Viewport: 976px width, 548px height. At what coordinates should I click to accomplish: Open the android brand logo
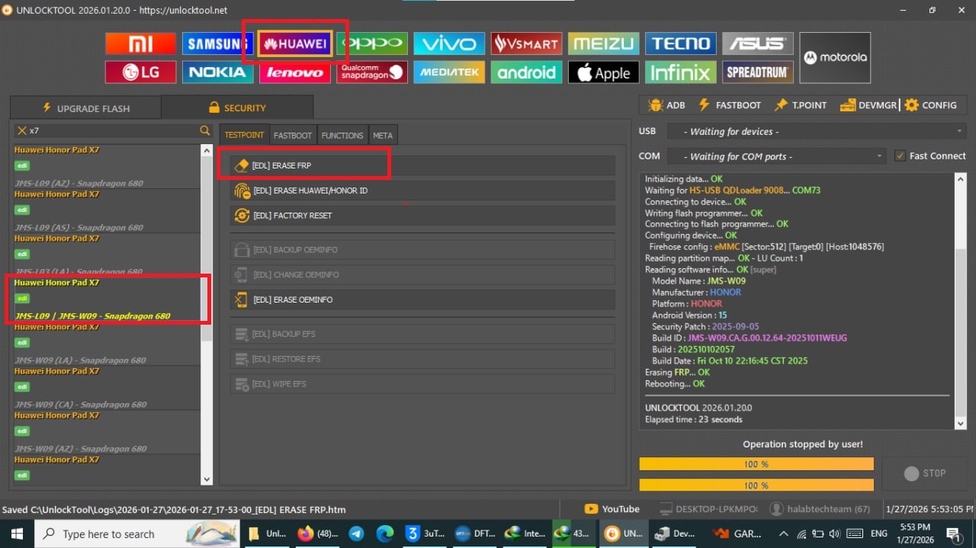click(x=526, y=72)
